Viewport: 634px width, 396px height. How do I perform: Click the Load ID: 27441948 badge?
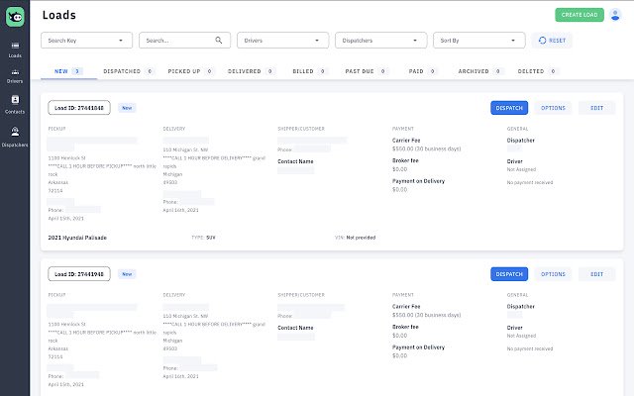(79, 274)
